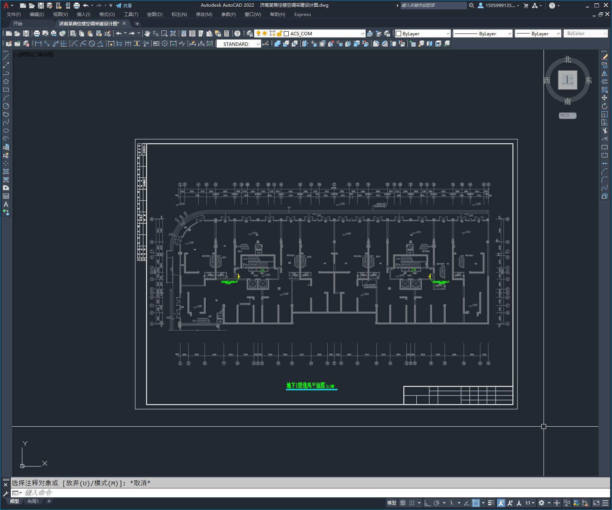Select the Trim tool in modify toolbar
This screenshot has width=612, height=510.
click(x=605, y=131)
